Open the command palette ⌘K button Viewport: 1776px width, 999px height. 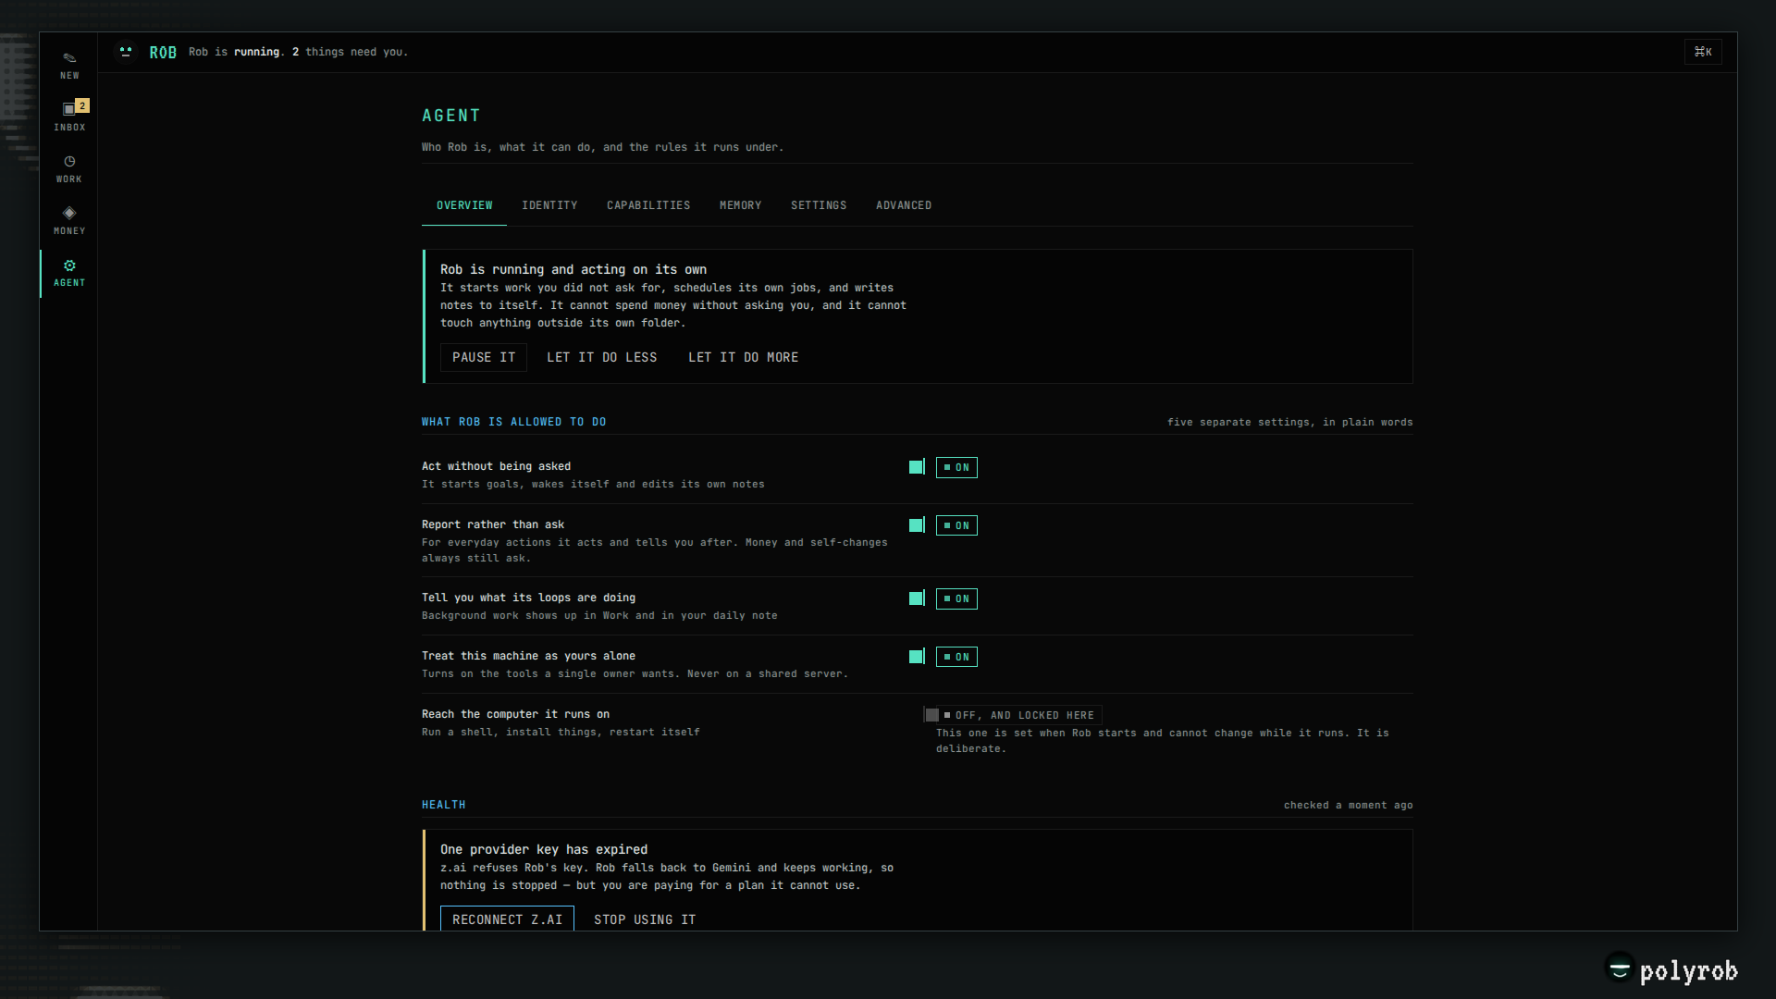tap(1703, 52)
